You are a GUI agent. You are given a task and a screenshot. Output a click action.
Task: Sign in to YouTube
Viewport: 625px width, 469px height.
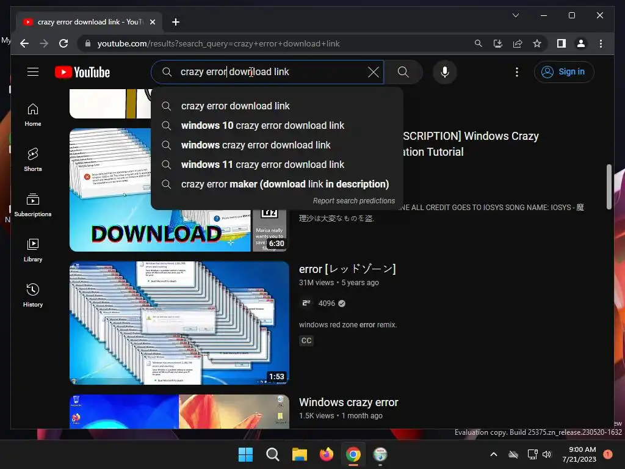[564, 72]
